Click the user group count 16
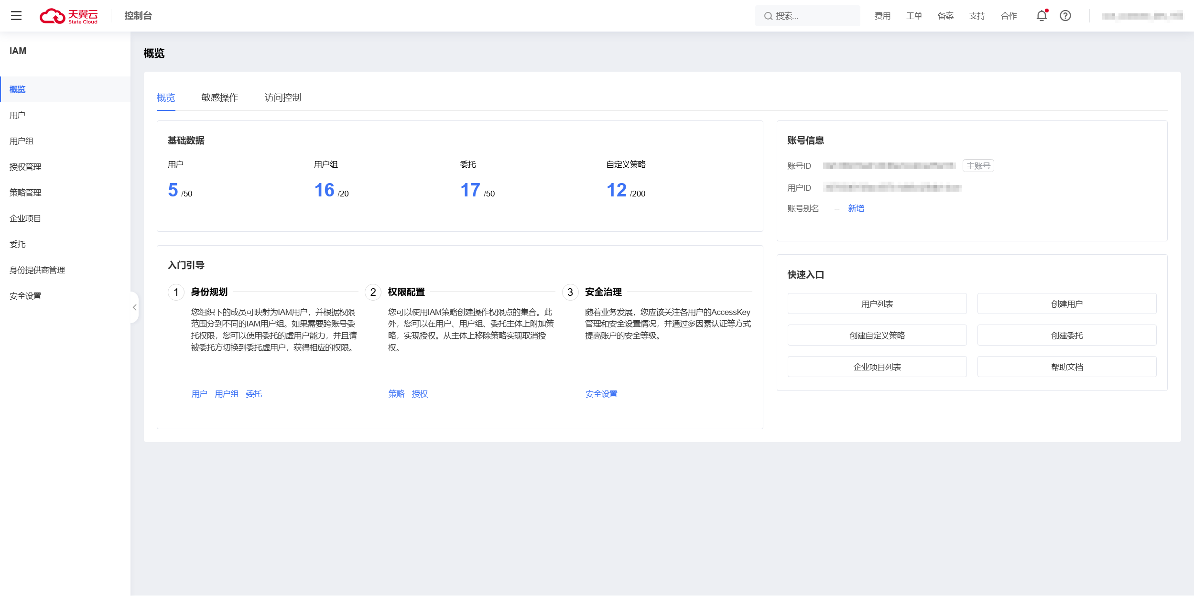The image size is (1194, 596). [x=324, y=190]
